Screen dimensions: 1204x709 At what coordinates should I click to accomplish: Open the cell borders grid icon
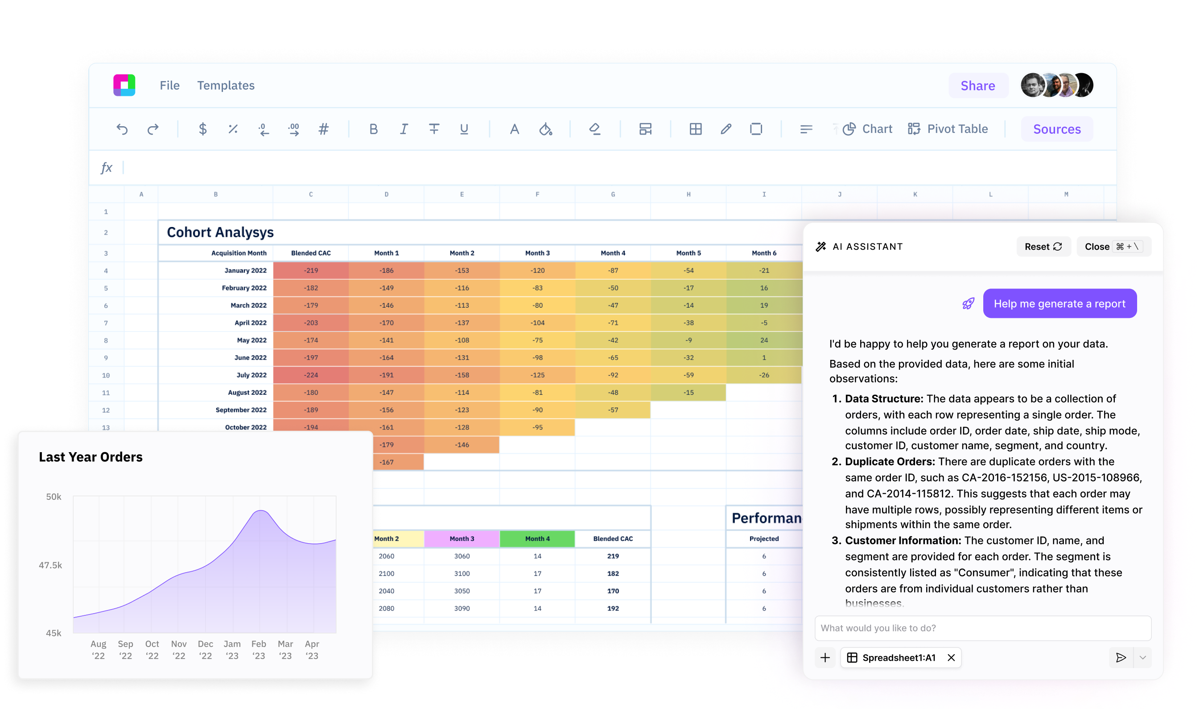point(695,129)
